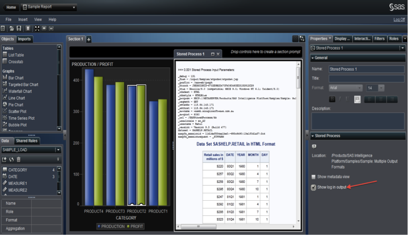Click the fit-to-screen arrows toolbar icon
The height and width of the screenshot is (235, 408).
[x=37, y=28]
